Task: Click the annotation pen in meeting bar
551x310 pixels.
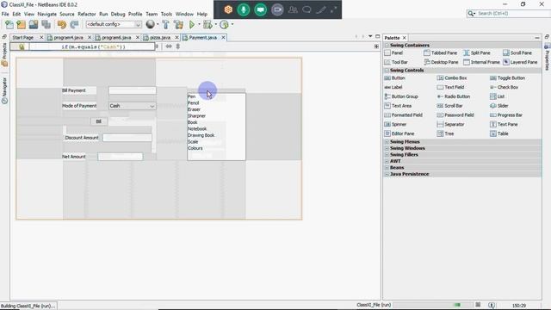Action: coord(320,9)
